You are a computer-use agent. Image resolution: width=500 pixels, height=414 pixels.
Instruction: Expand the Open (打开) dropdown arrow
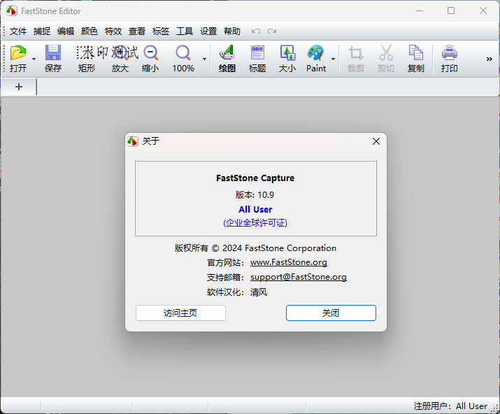[34, 59]
